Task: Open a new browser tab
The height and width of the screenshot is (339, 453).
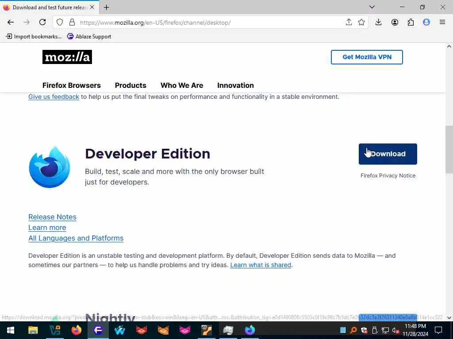Action: (x=106, y=8)
